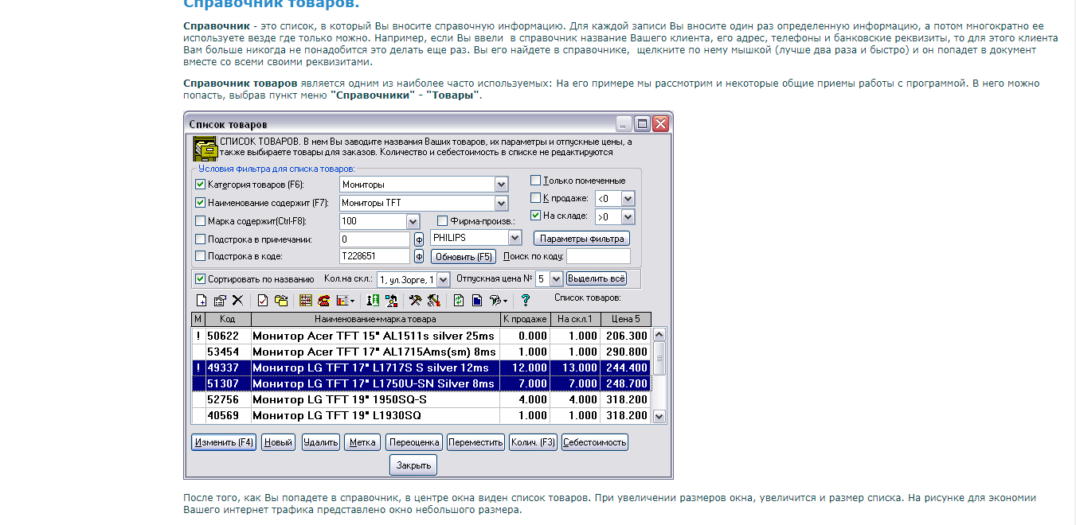Screen dimensions: 1076x525
Task: Click the 'Переоценка' button
Action: (x=414, y=442)
